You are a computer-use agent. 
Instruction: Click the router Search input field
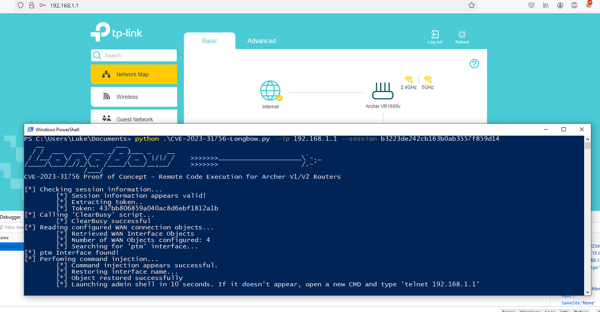(134, 55)
